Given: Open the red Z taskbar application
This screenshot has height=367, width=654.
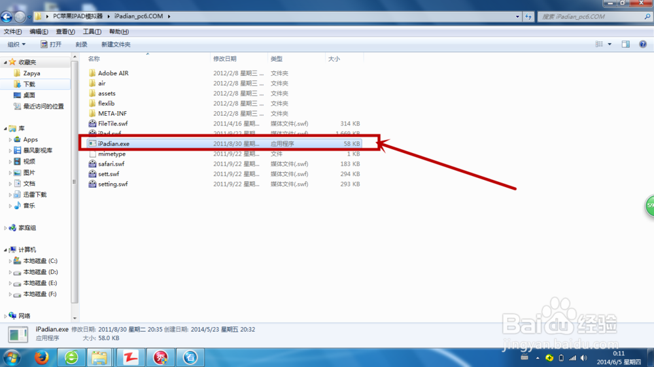Looking at the screenshot, I should coord(131,357).
